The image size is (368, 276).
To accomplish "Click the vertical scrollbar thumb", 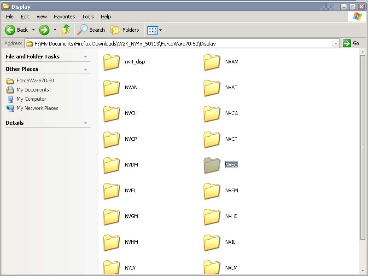I will point(362,147).
